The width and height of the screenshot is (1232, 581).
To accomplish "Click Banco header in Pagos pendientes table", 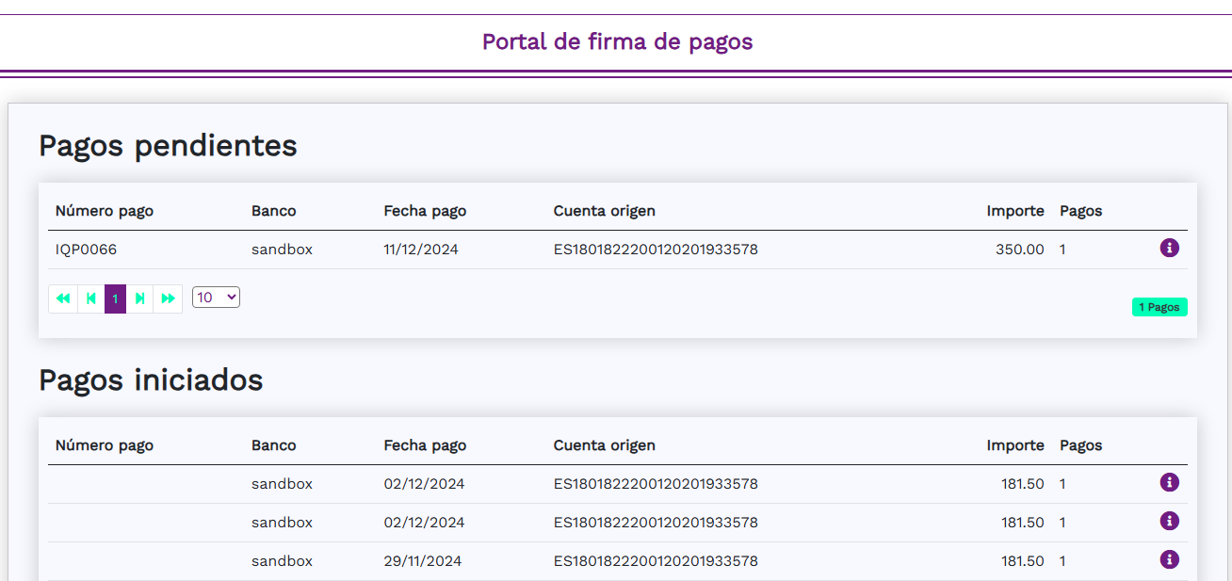I will [273, 211].
